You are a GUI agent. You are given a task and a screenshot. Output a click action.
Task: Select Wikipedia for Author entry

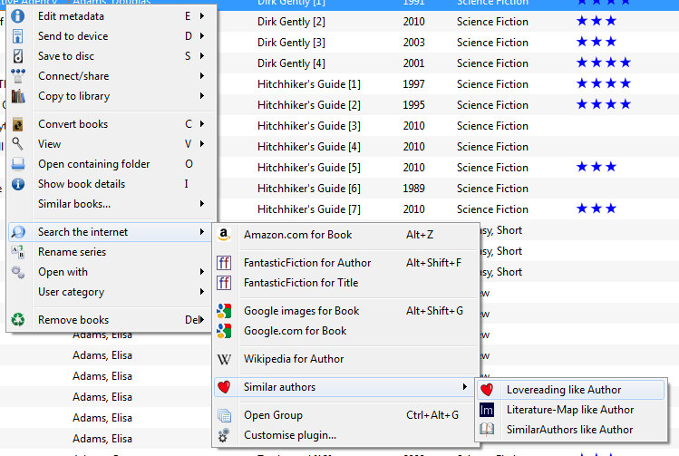[346, 359]
